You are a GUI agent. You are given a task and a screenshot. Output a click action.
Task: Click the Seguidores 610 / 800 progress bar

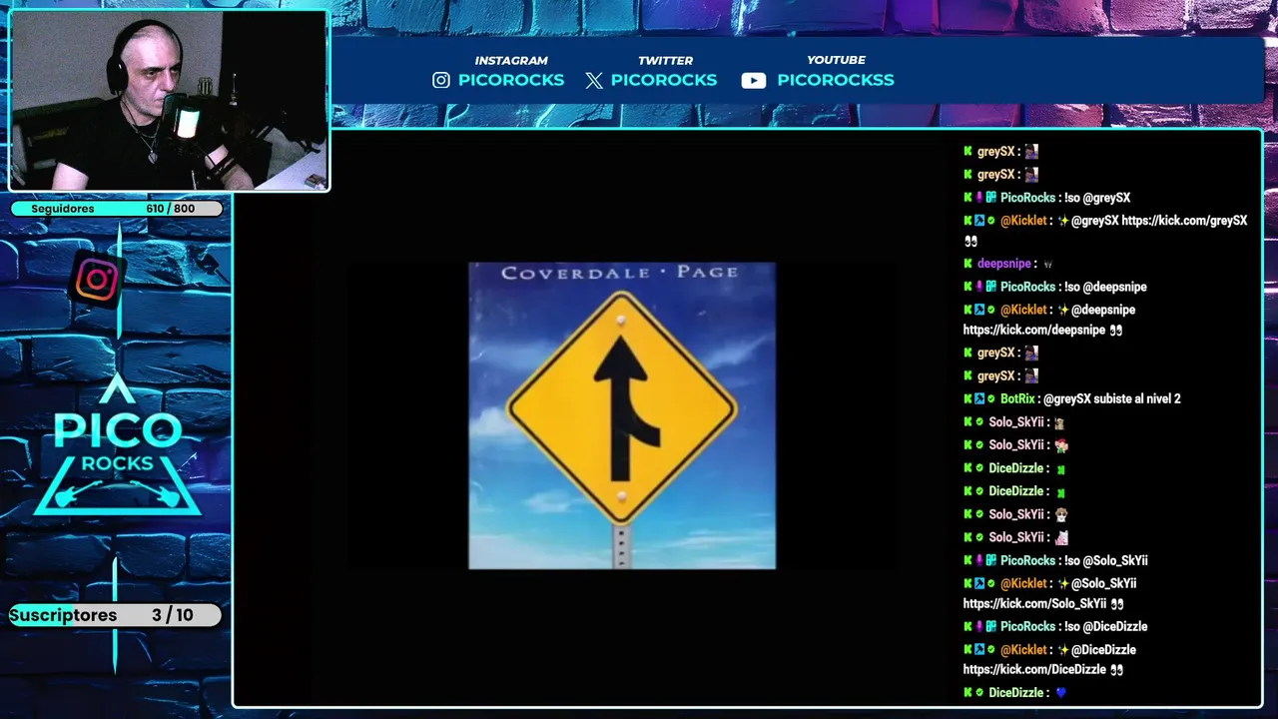[117, 209]
